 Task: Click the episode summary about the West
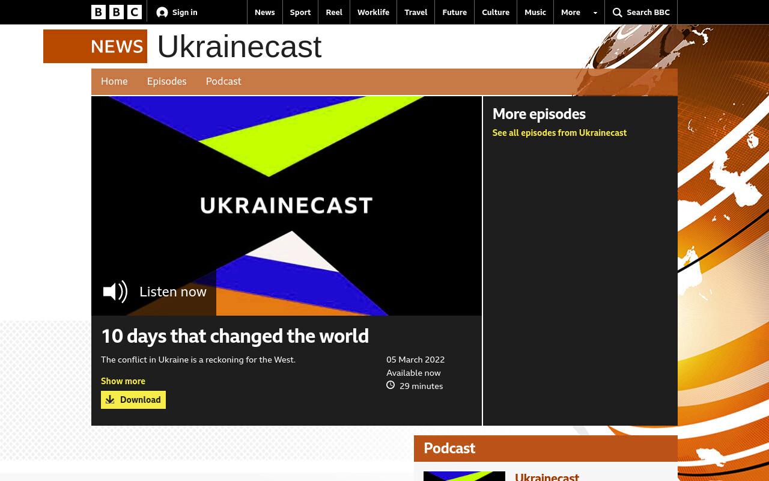(198, 360)
